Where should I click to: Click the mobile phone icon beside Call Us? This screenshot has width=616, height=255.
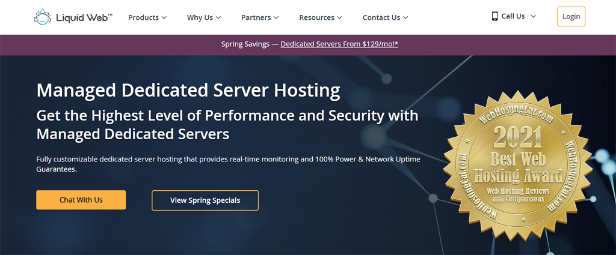494,16
